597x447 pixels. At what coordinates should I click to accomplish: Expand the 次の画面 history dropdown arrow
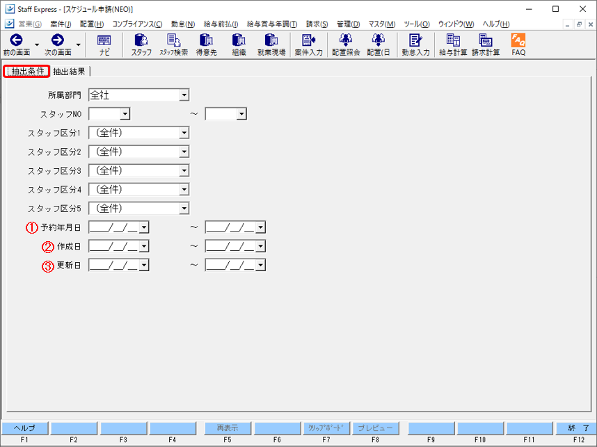point(79,44)
